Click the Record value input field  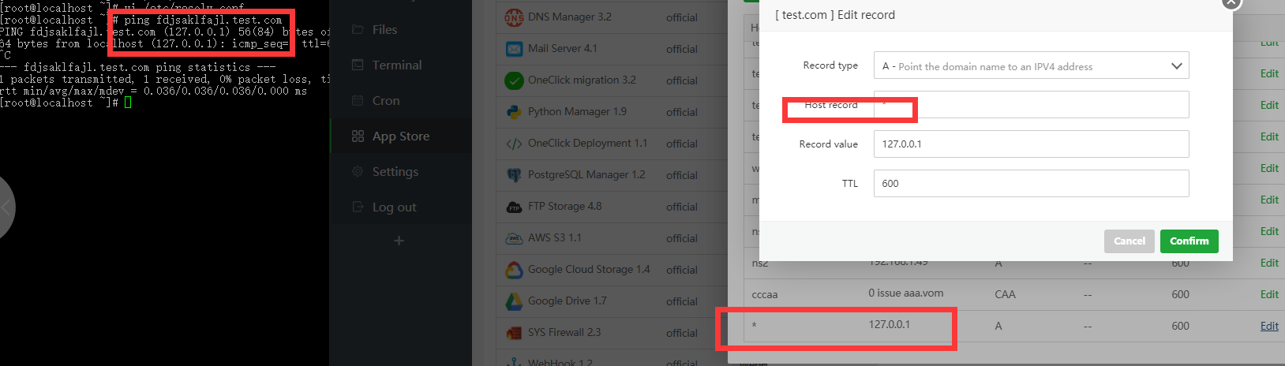click(x=1031, y=144)
